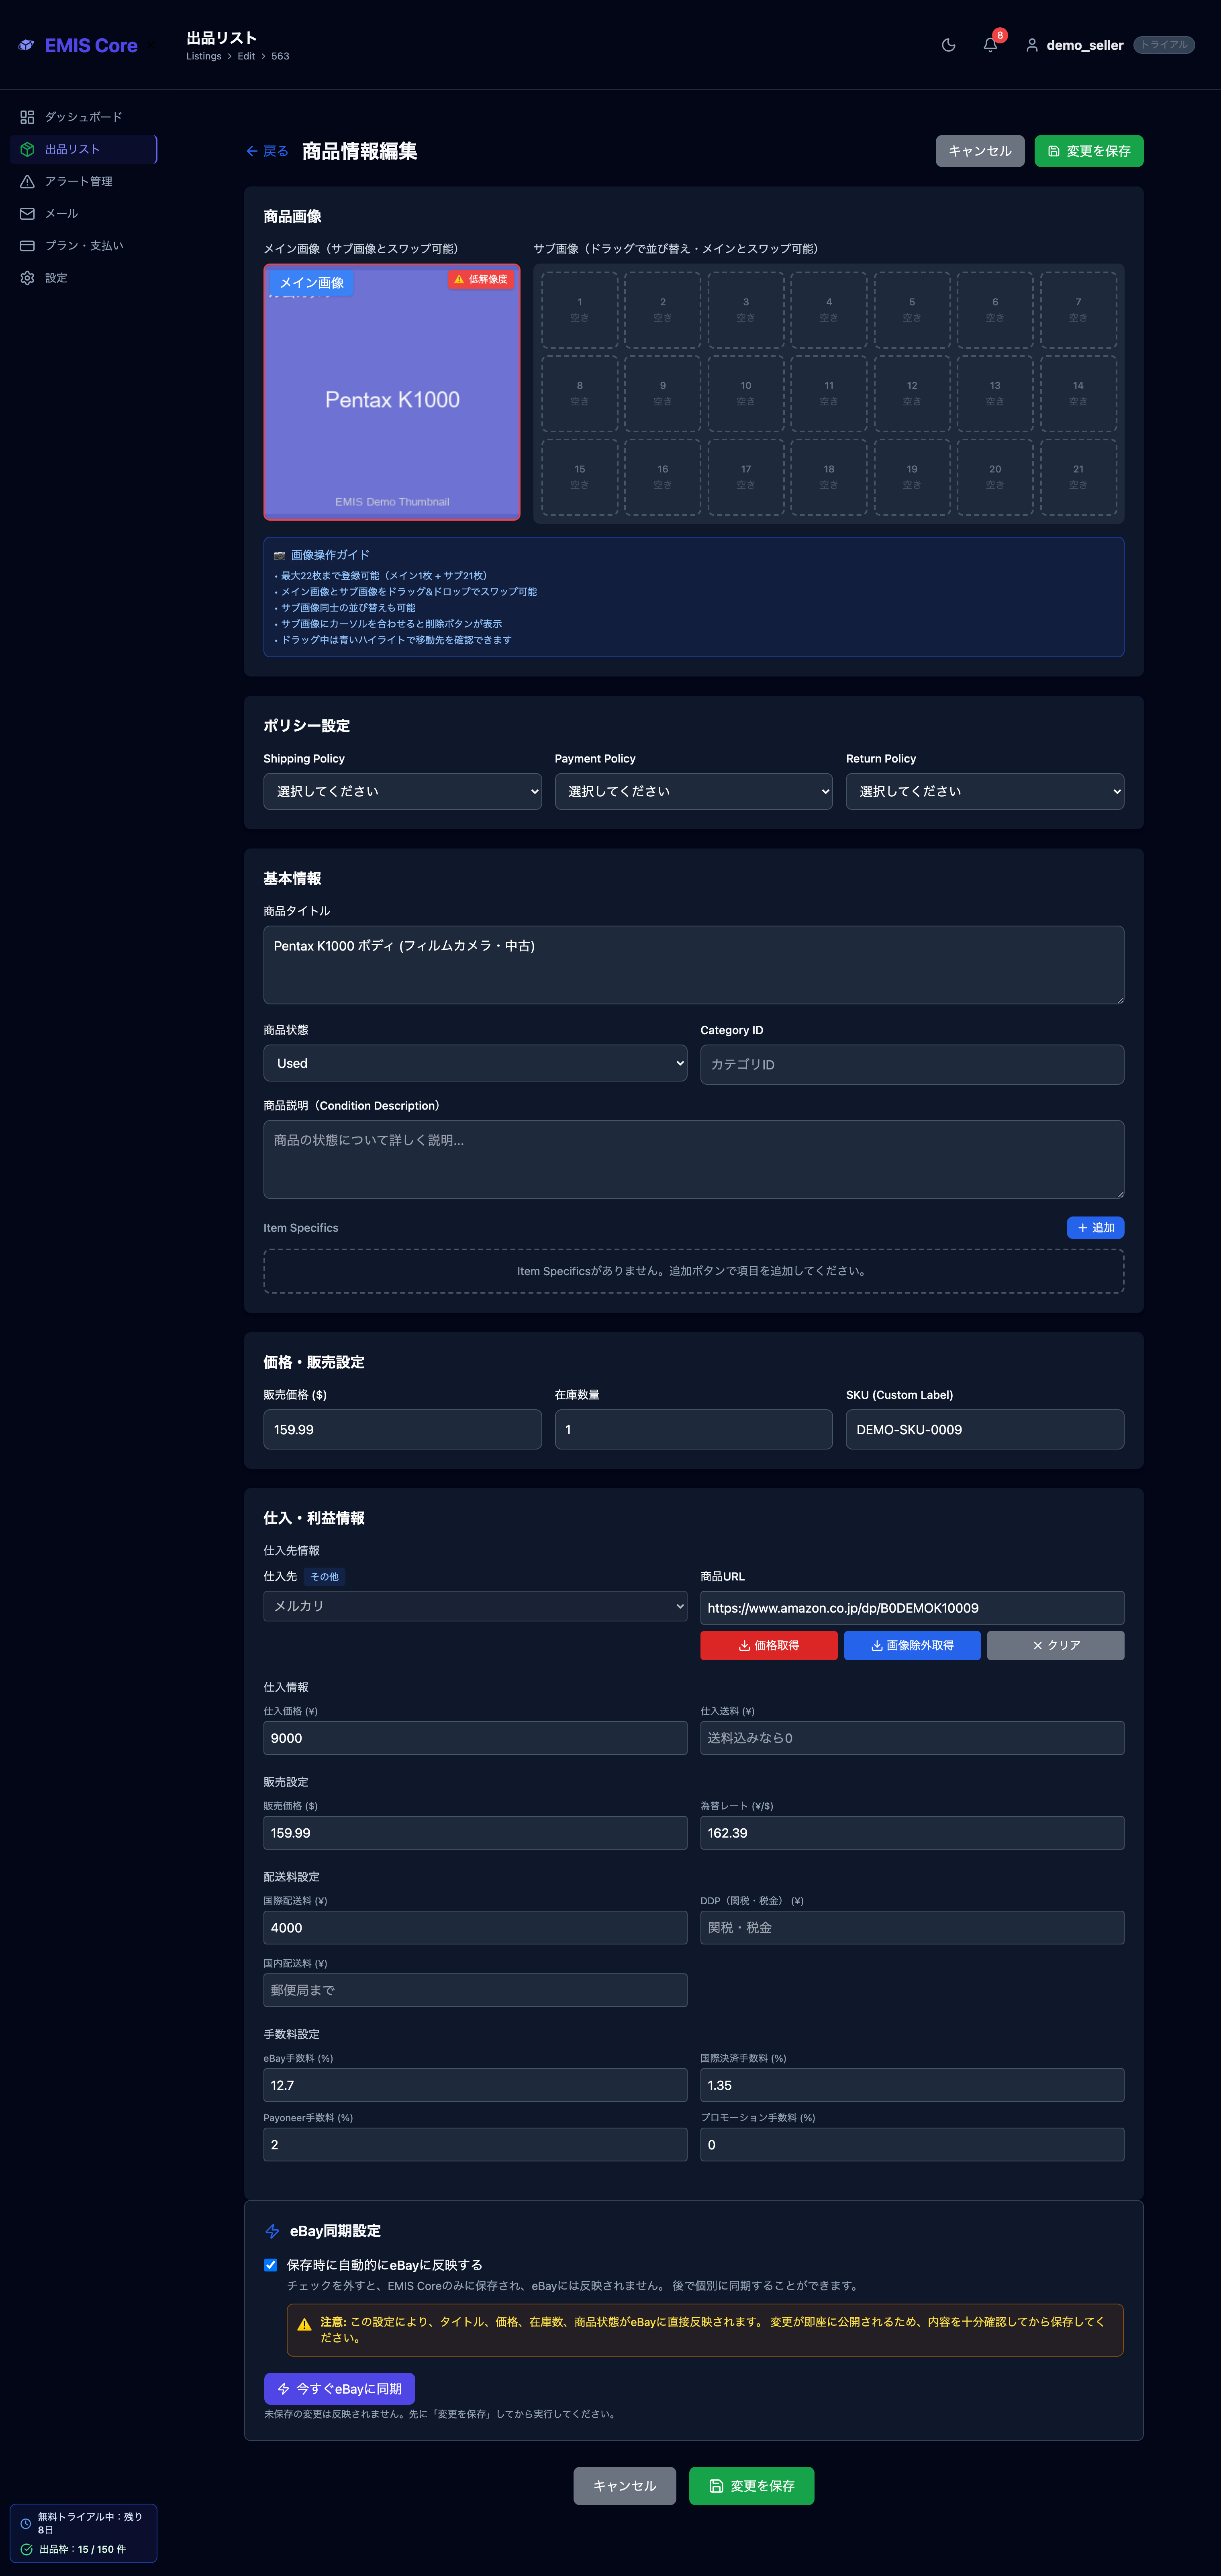Click the 追加 Item Specifics button
This screenshot has height=2576, width=1221.
(x=1096, y=1228)
